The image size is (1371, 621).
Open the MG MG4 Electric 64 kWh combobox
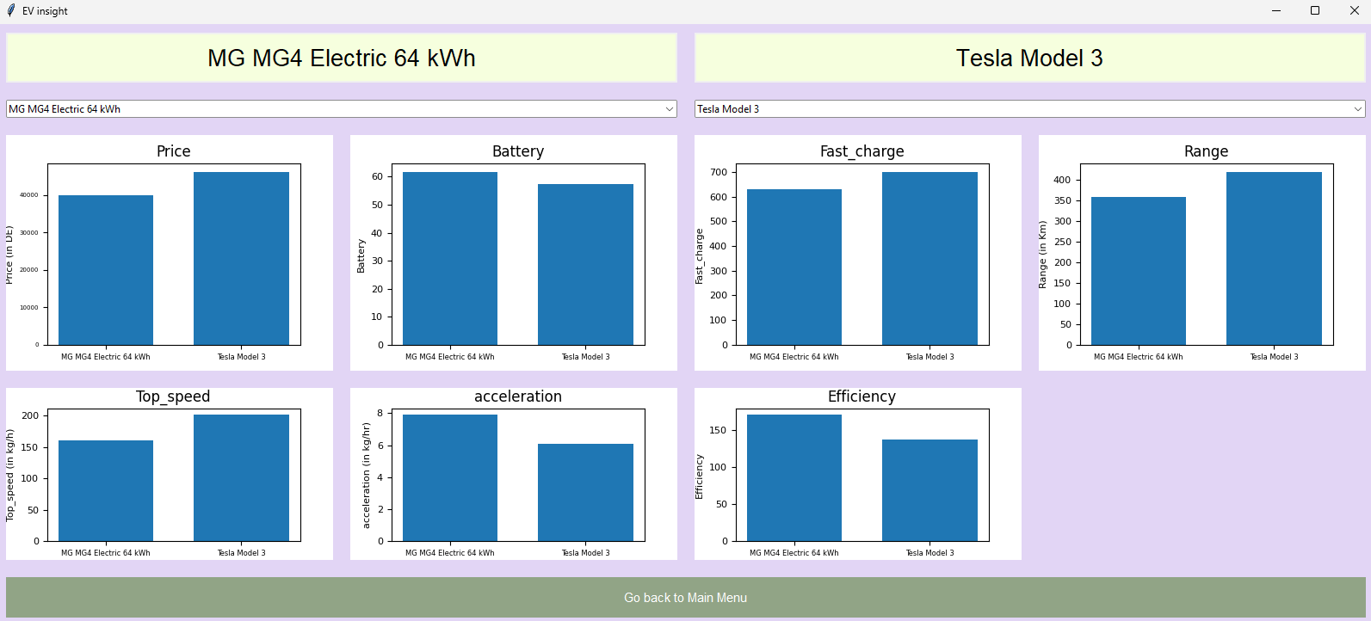tap(342, 109)
